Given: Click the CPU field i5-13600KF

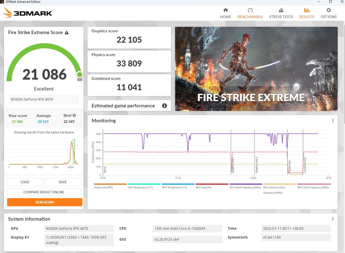Looking at the screenshot, I should click(187, 228).
